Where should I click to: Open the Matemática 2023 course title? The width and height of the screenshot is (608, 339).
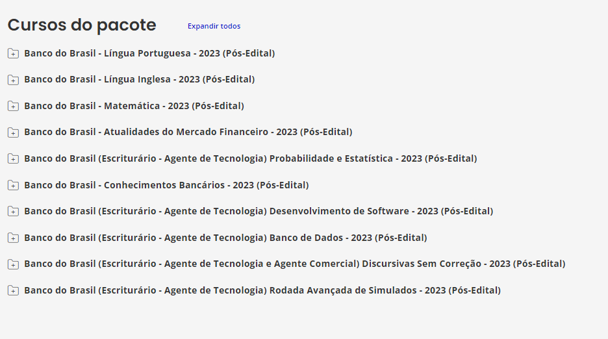(134, 106)
